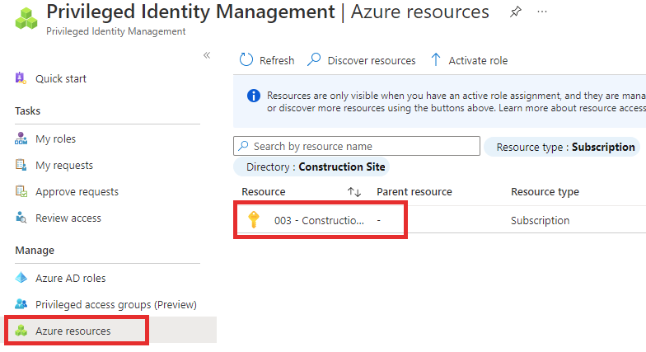The image size is (646, 352).
Task: Click the blue info icon in banner
Action: (254, 96)
